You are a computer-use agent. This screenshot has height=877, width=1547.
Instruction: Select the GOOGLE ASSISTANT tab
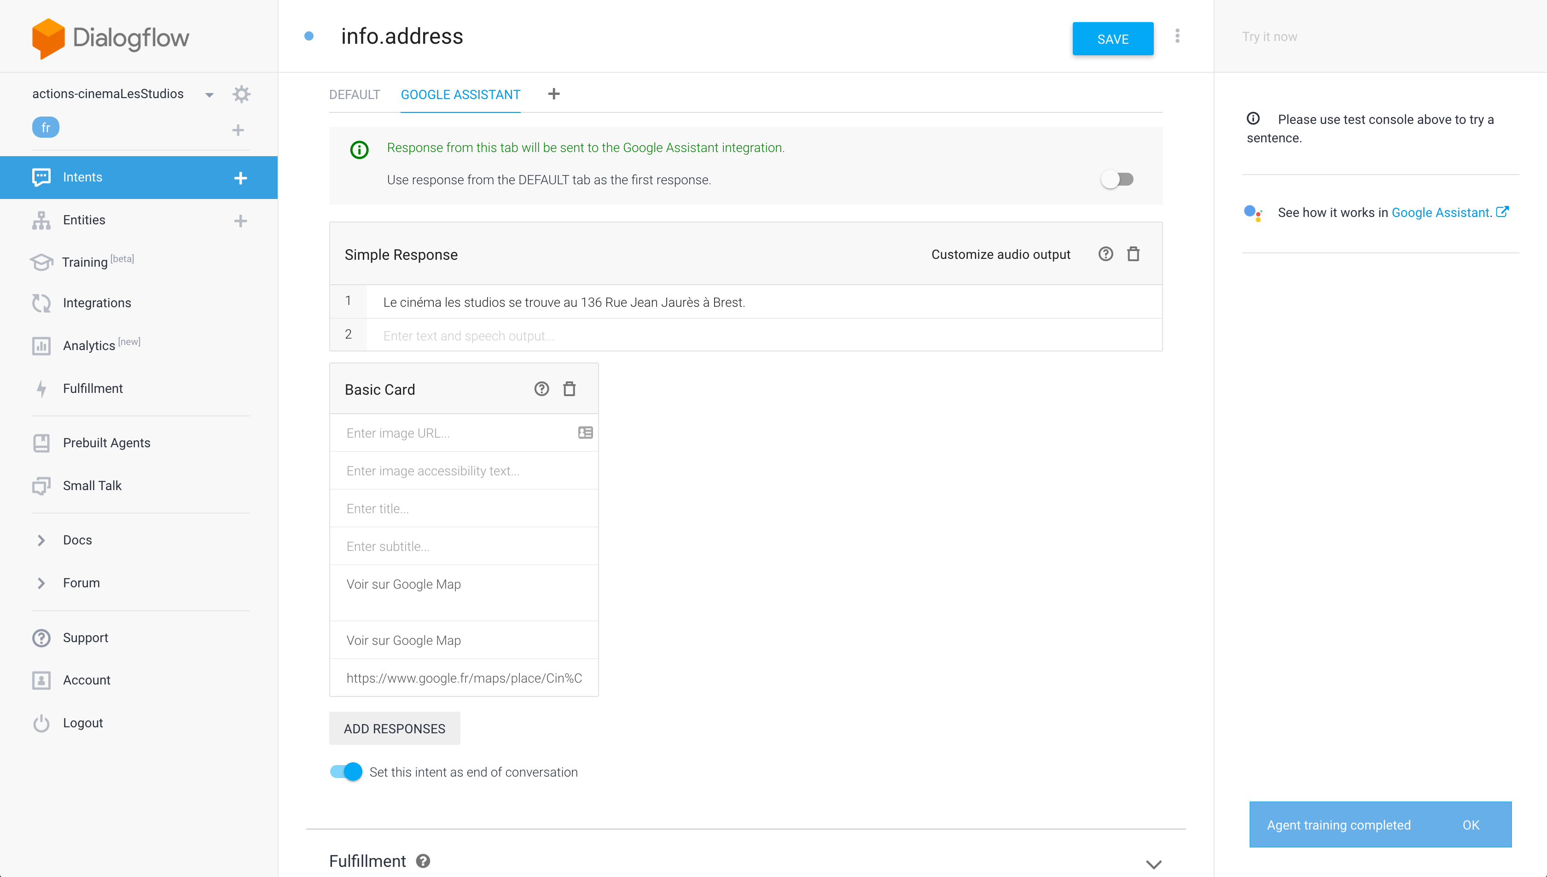460,94
